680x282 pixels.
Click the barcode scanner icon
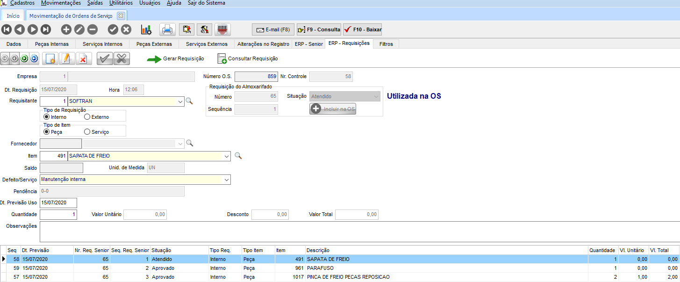222,29
